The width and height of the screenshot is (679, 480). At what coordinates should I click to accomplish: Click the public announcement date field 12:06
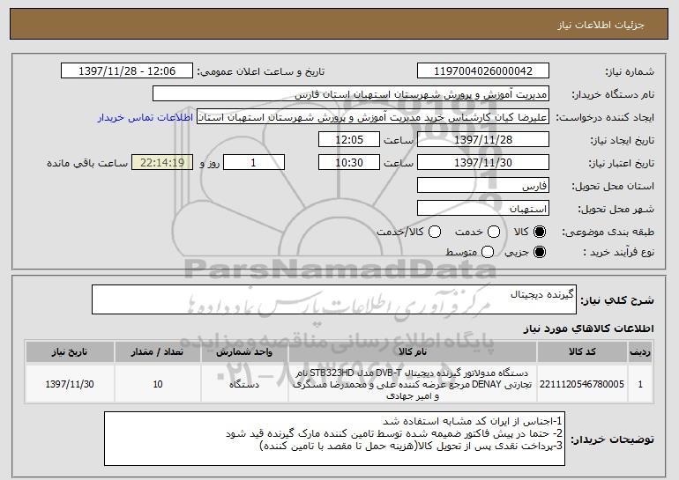click(x=127, y=70)
